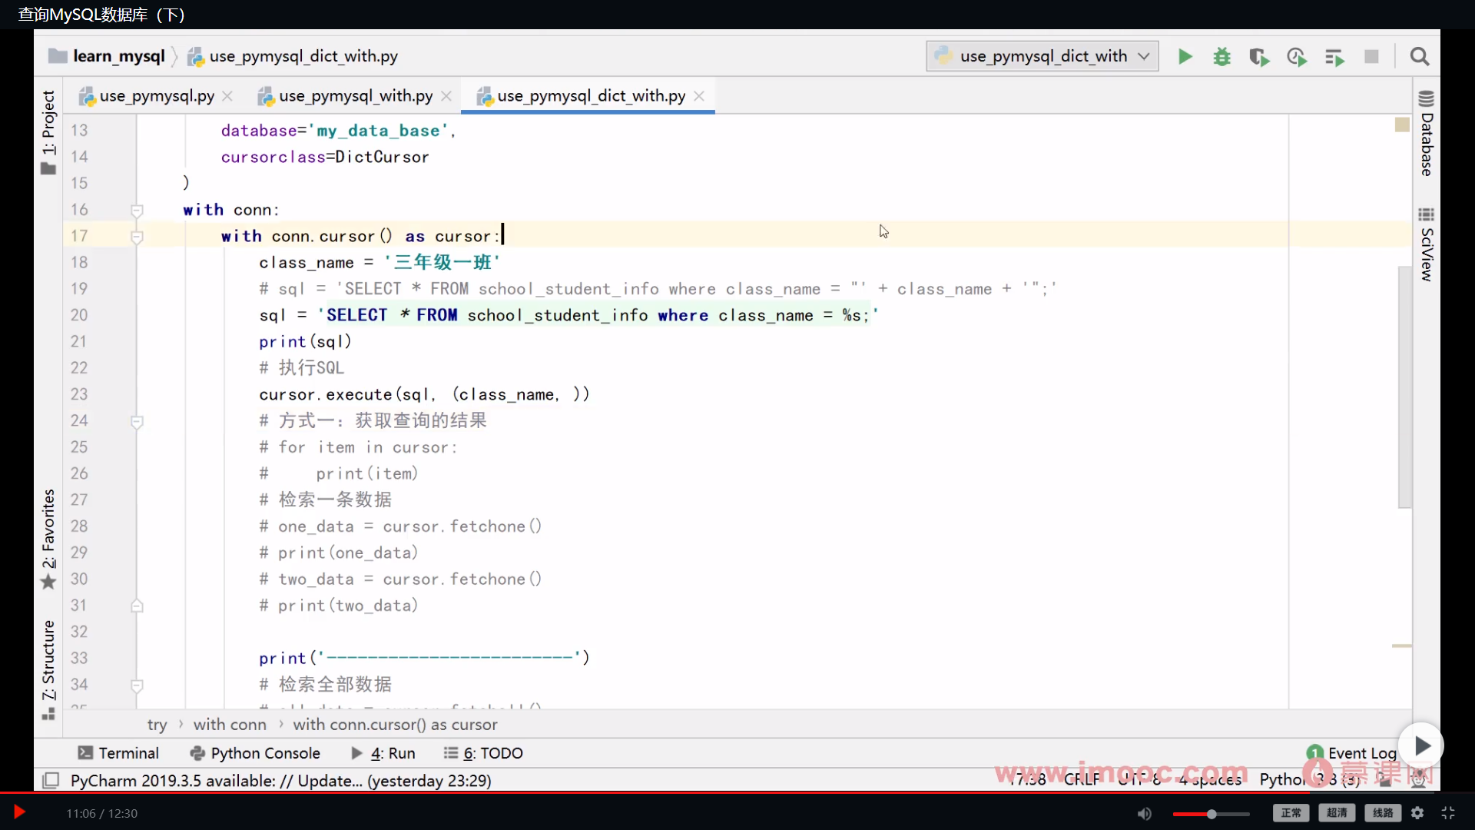Click the large round play overlay button

[1421, 745]
